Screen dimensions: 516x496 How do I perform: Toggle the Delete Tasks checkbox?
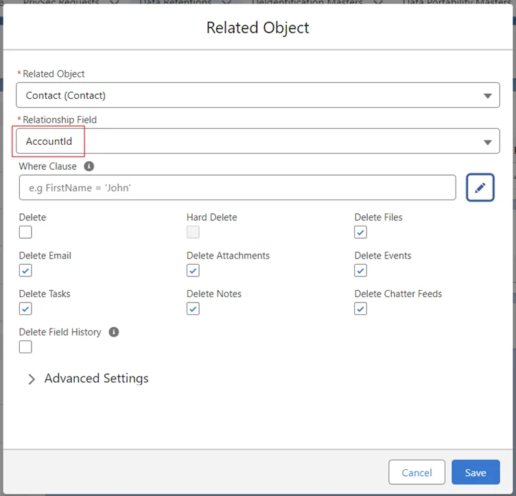pyautogui.click(x=25, y=309)
